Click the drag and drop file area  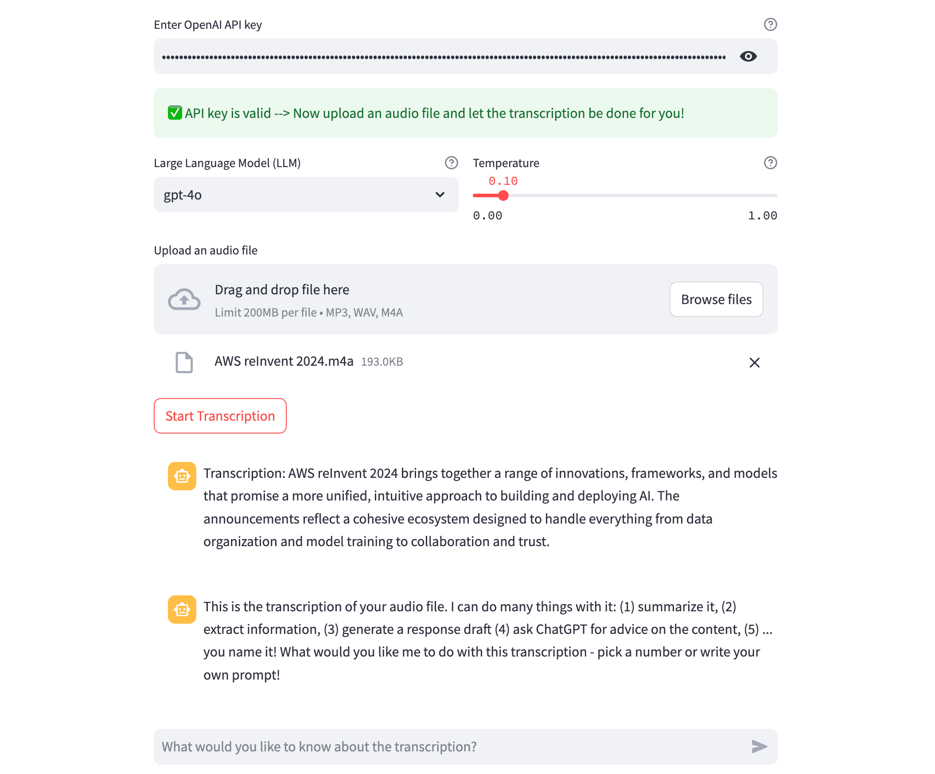(401, 299)
